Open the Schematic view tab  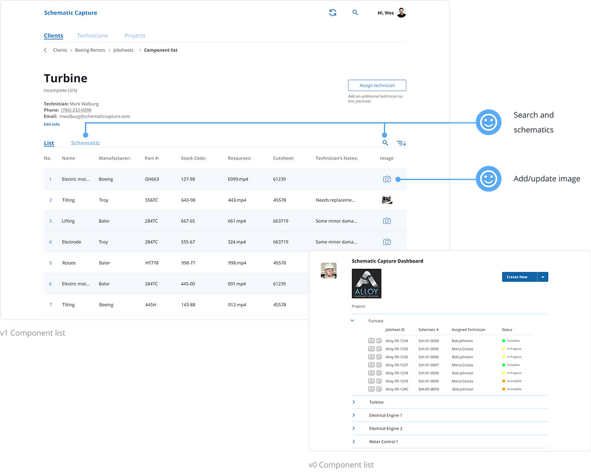tap(85, 143)
